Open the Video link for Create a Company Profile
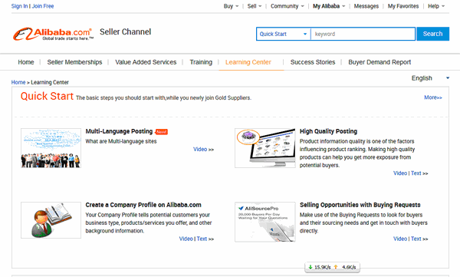The image size is (460, 277). pos(186,239)
